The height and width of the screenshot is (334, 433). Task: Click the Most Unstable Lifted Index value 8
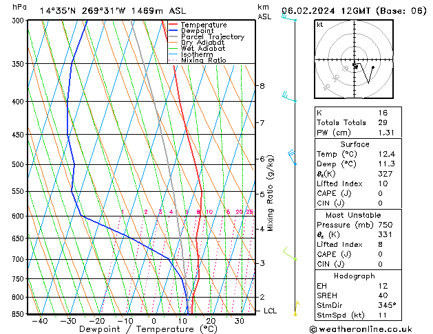point(381,245)
